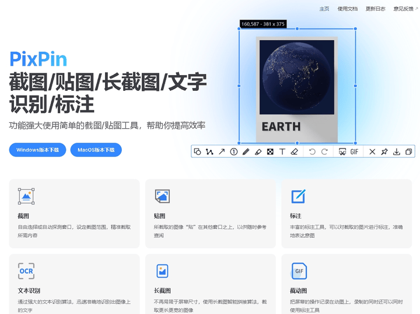Click the top-center selection handle
This screenshot has width=420, height=314.
click(x=297, y=29)
